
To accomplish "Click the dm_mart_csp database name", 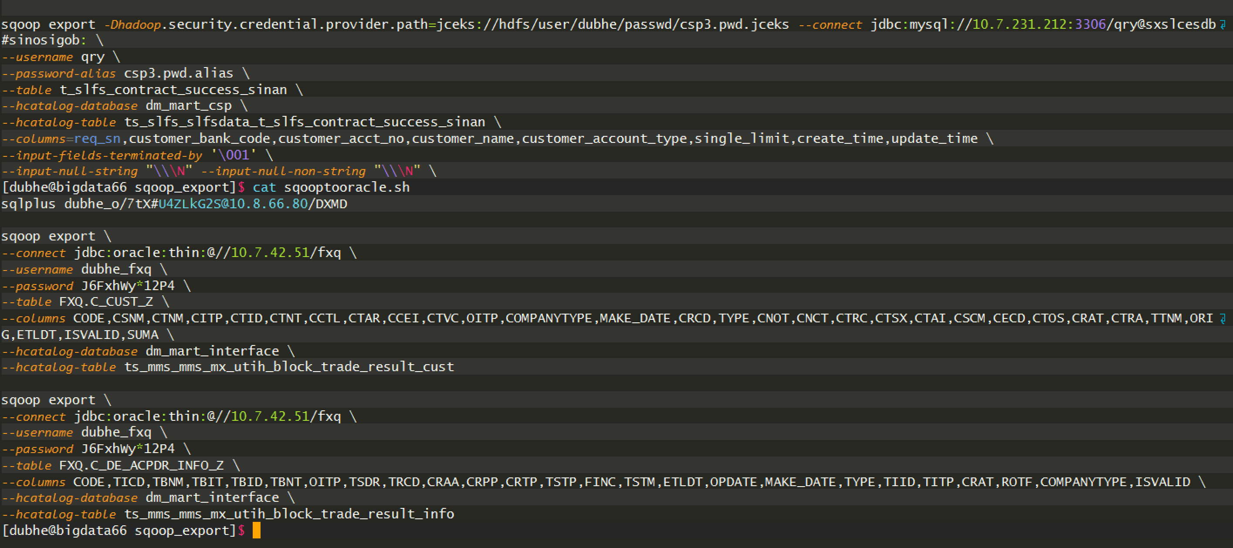I will tap(189, 106).
